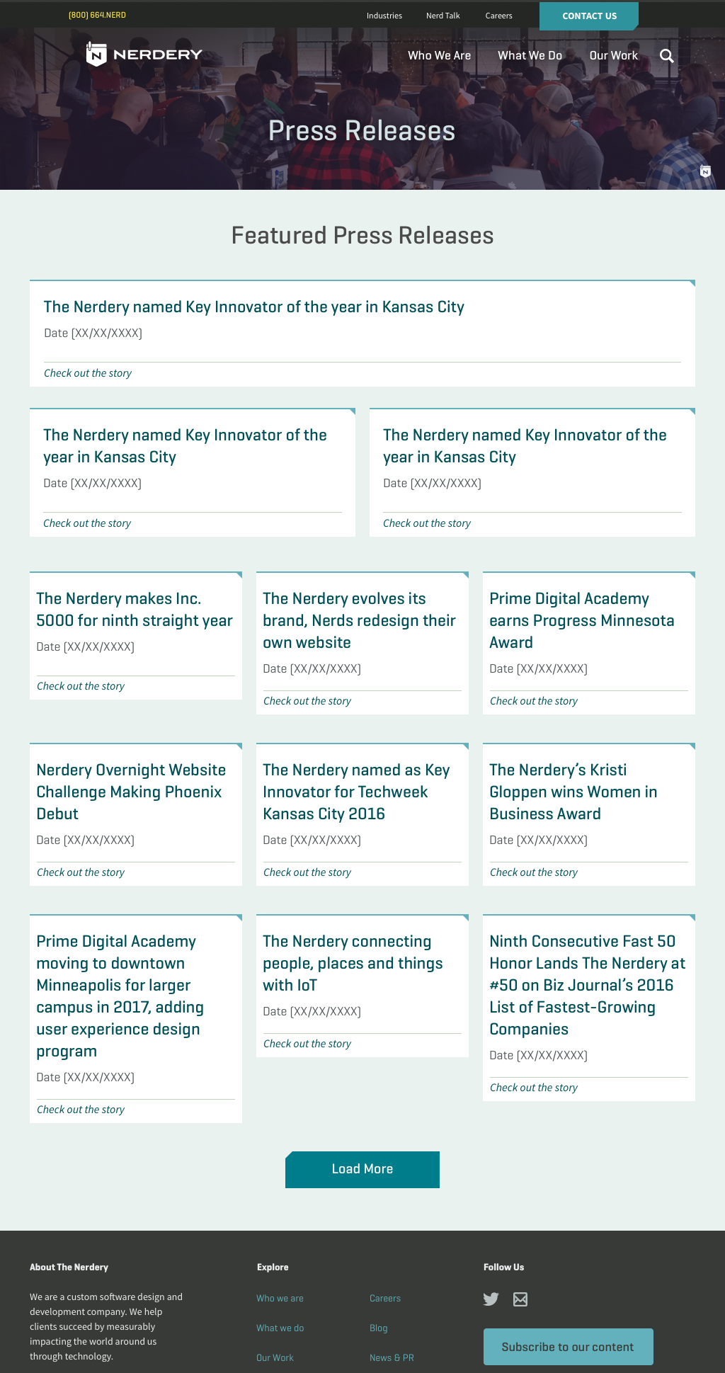Open the Industries top menu item
This screenshot has width=725, height=1373.
[x=384, y=16]
